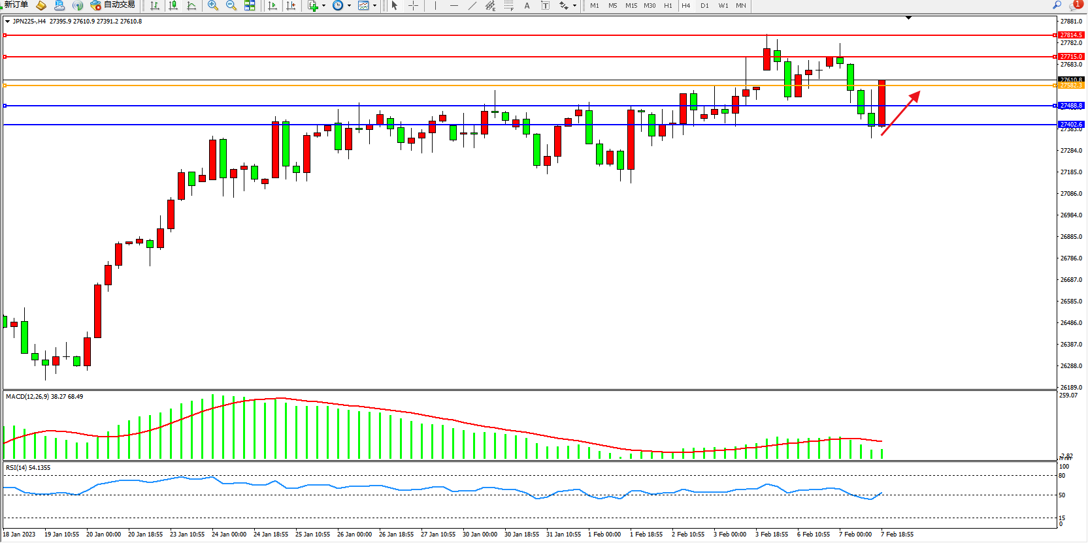The width and height of the screenshot is (1088, 543).
Task: Expand the chart templates dropdown arrow
Action: 374,5
